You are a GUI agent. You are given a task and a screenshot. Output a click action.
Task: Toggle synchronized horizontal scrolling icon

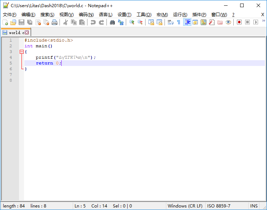point(159,22)
